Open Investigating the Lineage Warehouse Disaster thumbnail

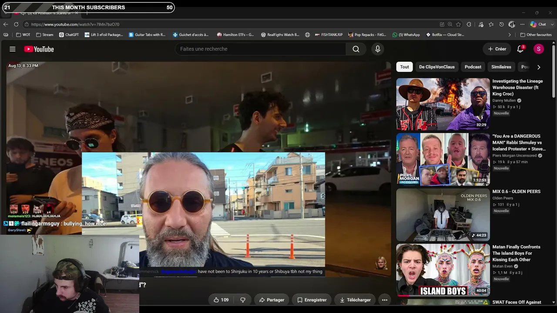tap(443, 104)
